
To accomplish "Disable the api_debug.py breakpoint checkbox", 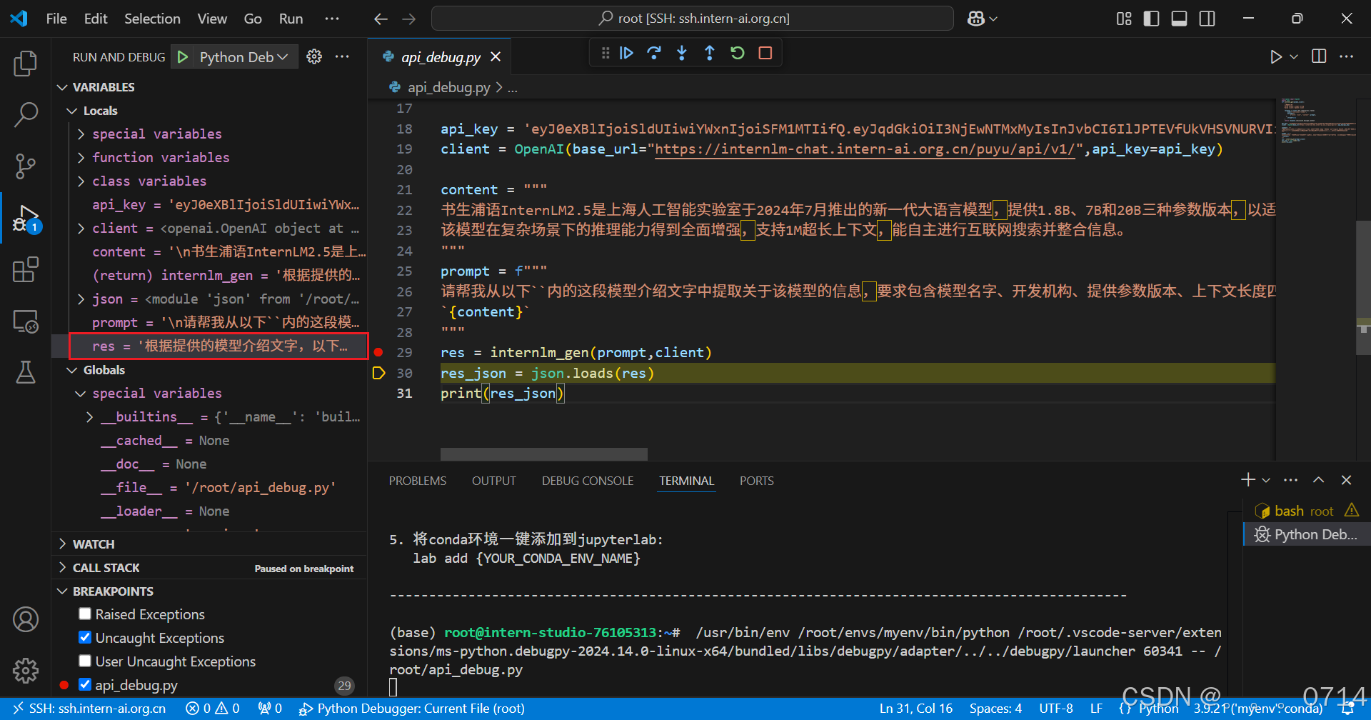I will pos(85,684).
